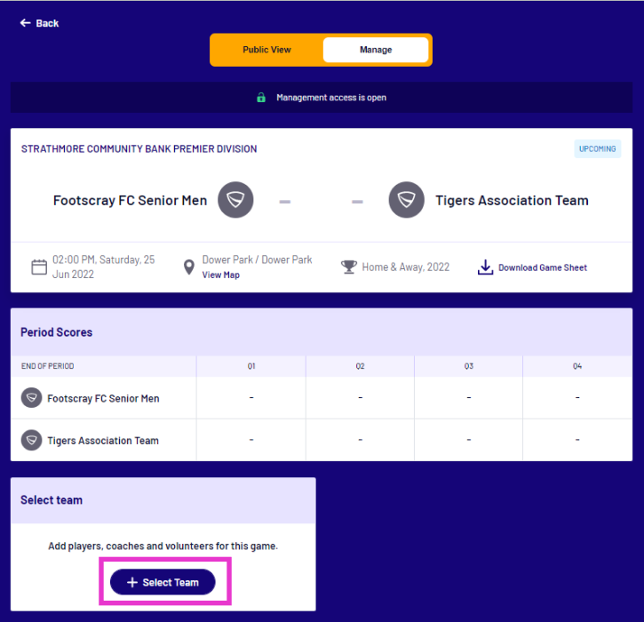Click the Tigers Association shield logo in header

coord(406,200)
